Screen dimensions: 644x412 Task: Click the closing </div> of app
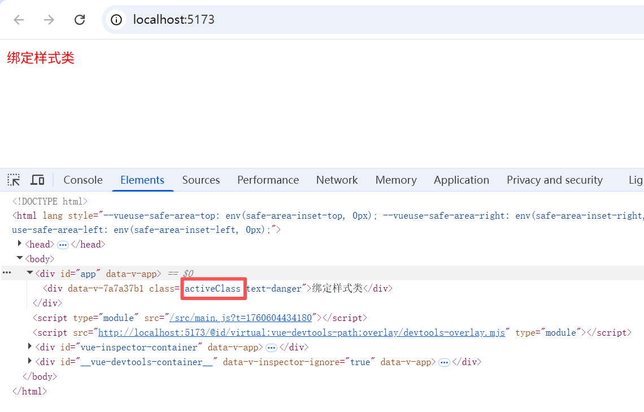coord(47,303)
